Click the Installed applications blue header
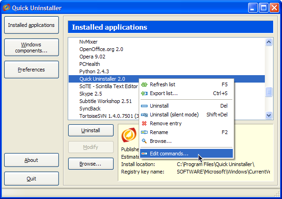 point(171,27)
